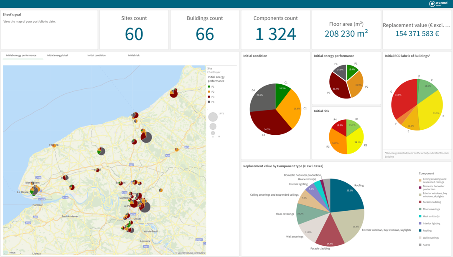Click the Sites count KPI value 60
Image resolution: width=453 pixels, height=257 pixels.
coord(134,34)
